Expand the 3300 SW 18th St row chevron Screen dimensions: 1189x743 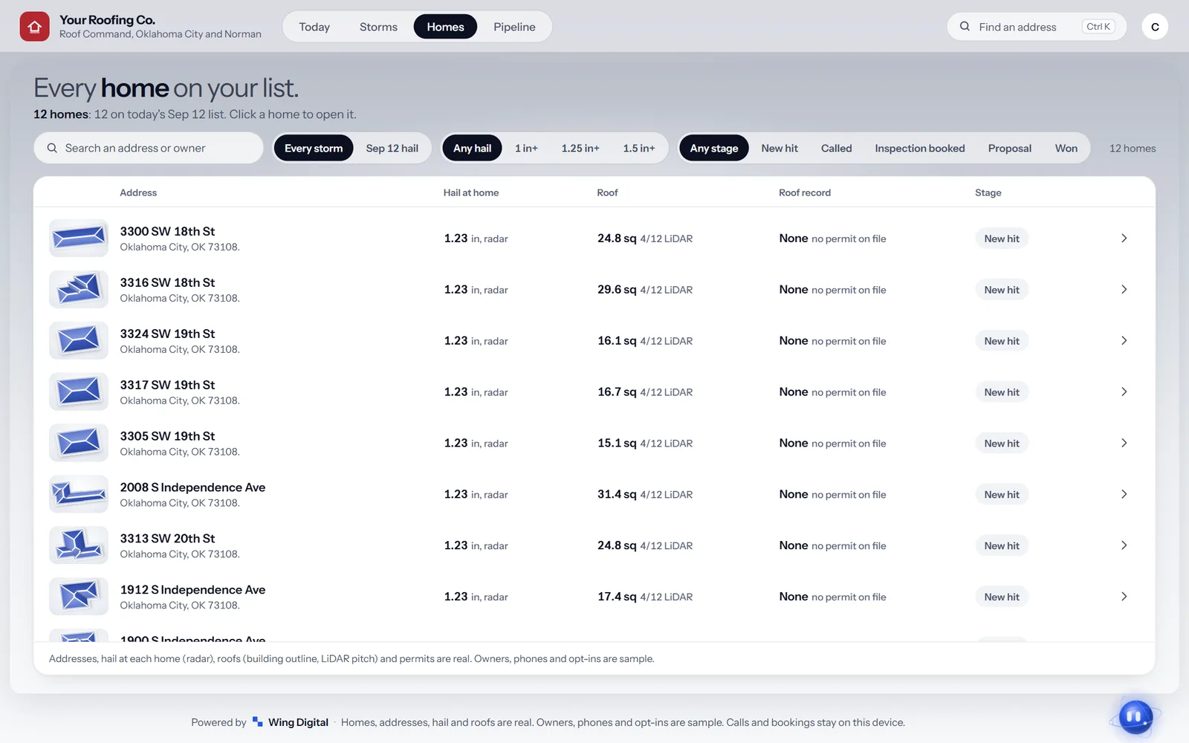click(1124, 238)
